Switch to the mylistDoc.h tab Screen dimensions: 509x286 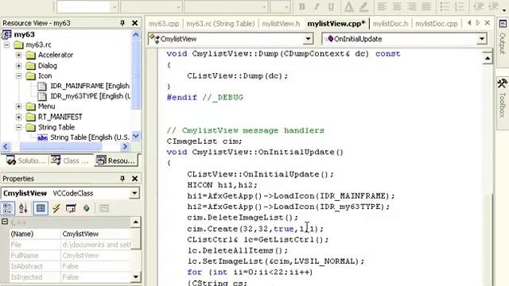click(x=390, y=24)
